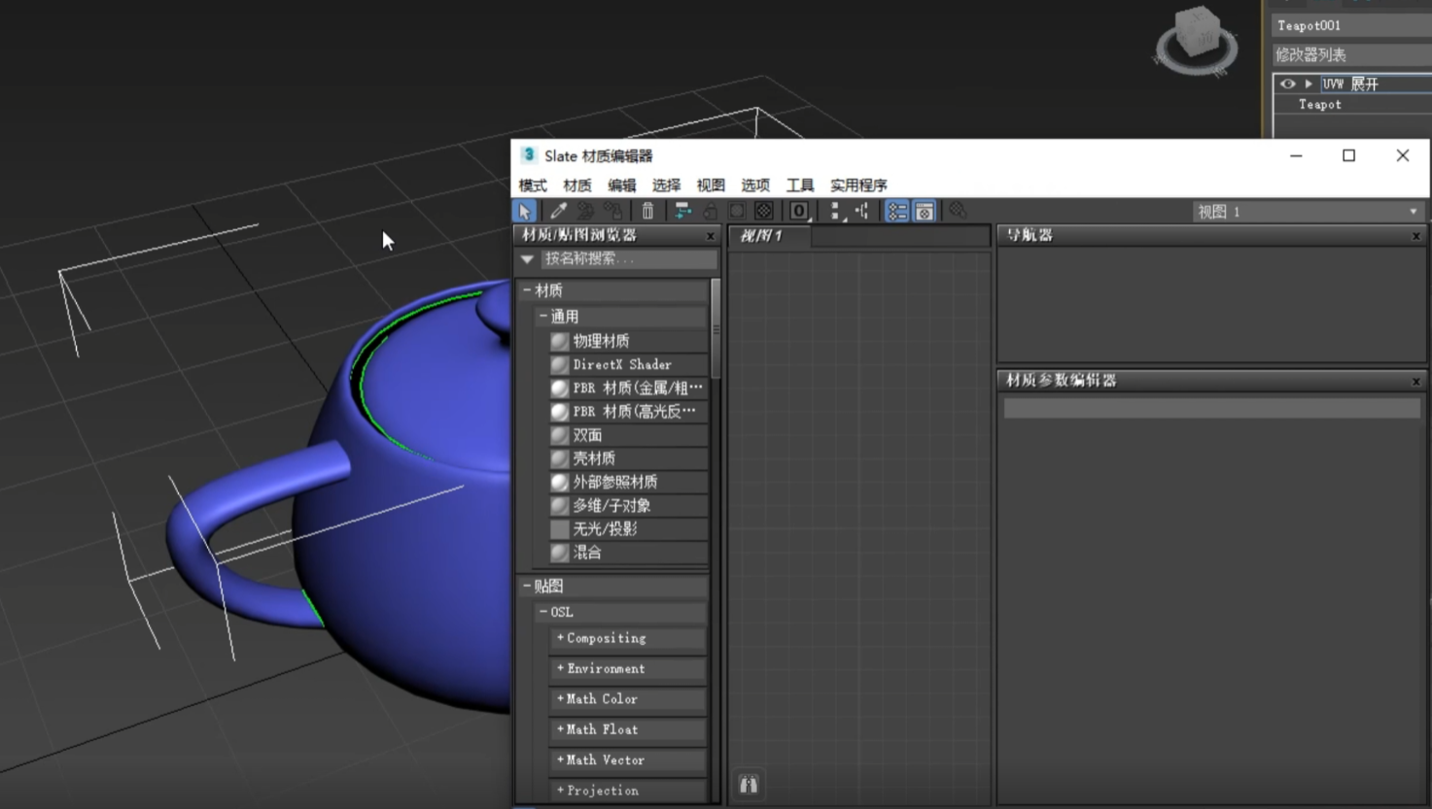Expand the Math Color category
Image resolution: width=1432 pixels, height=809 pixels.
click(x=560, y=699)
